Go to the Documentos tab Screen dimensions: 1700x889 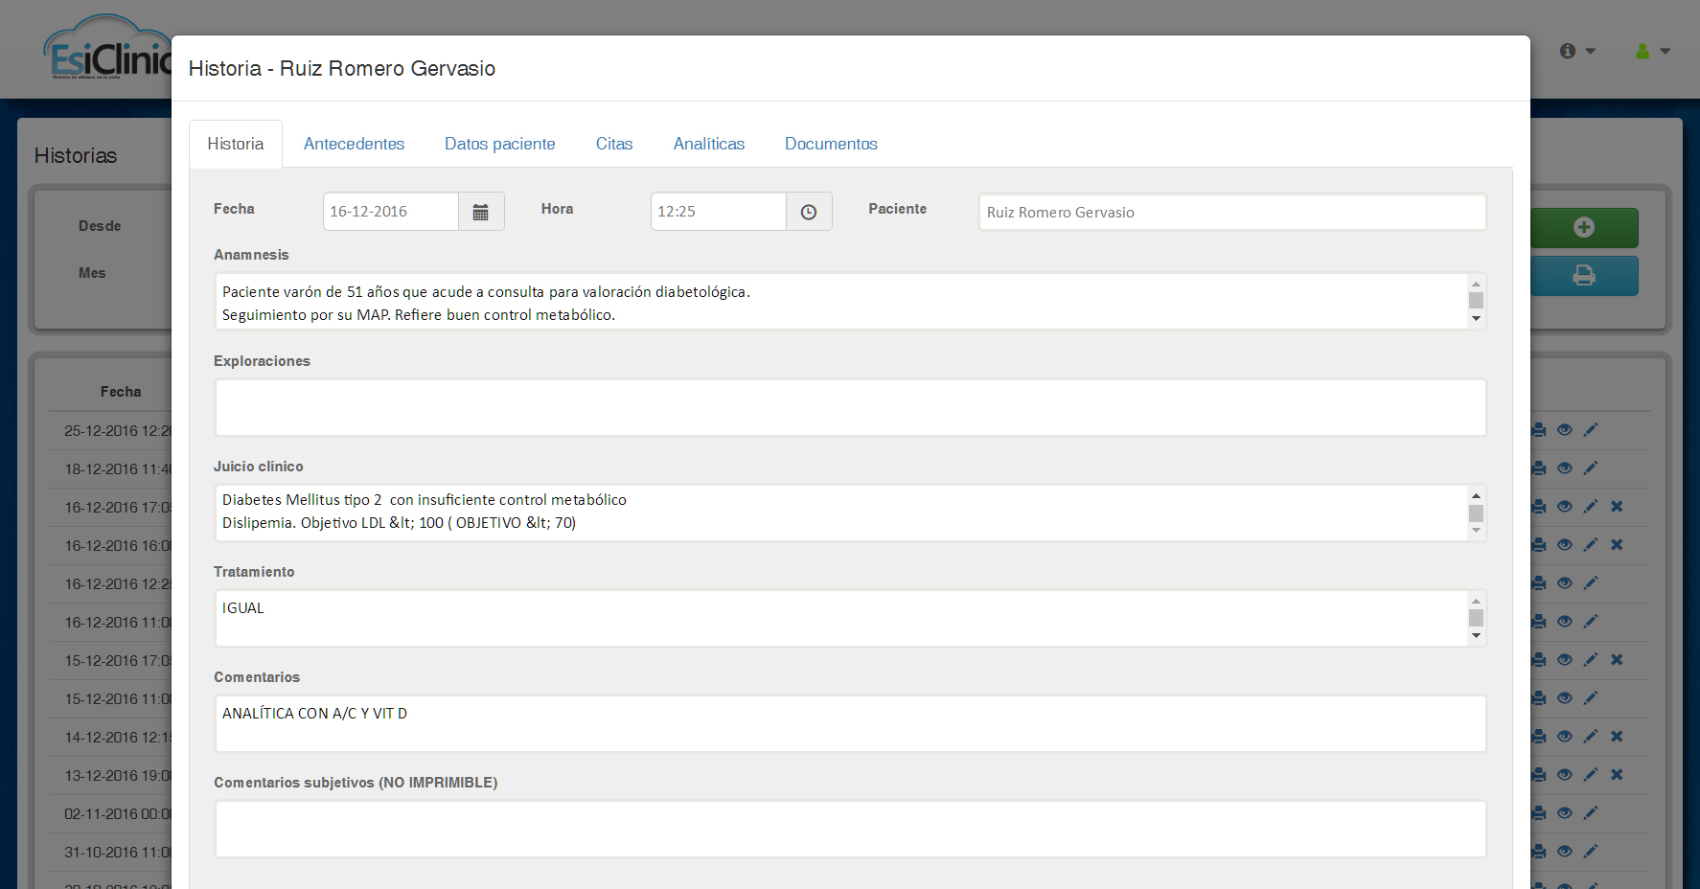click(x=831, y=144)
